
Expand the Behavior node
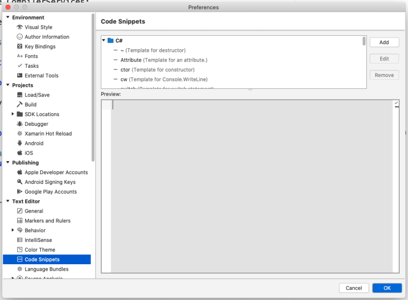tap(13, 230)
